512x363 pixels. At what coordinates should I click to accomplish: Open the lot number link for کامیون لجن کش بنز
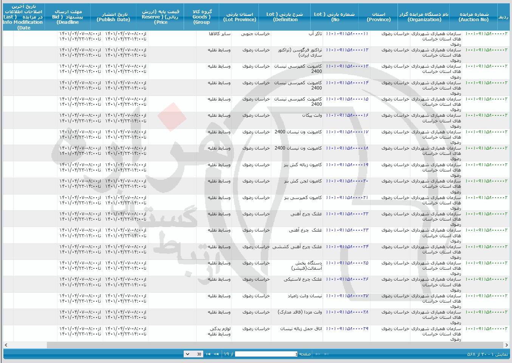[x=347, y=181]
